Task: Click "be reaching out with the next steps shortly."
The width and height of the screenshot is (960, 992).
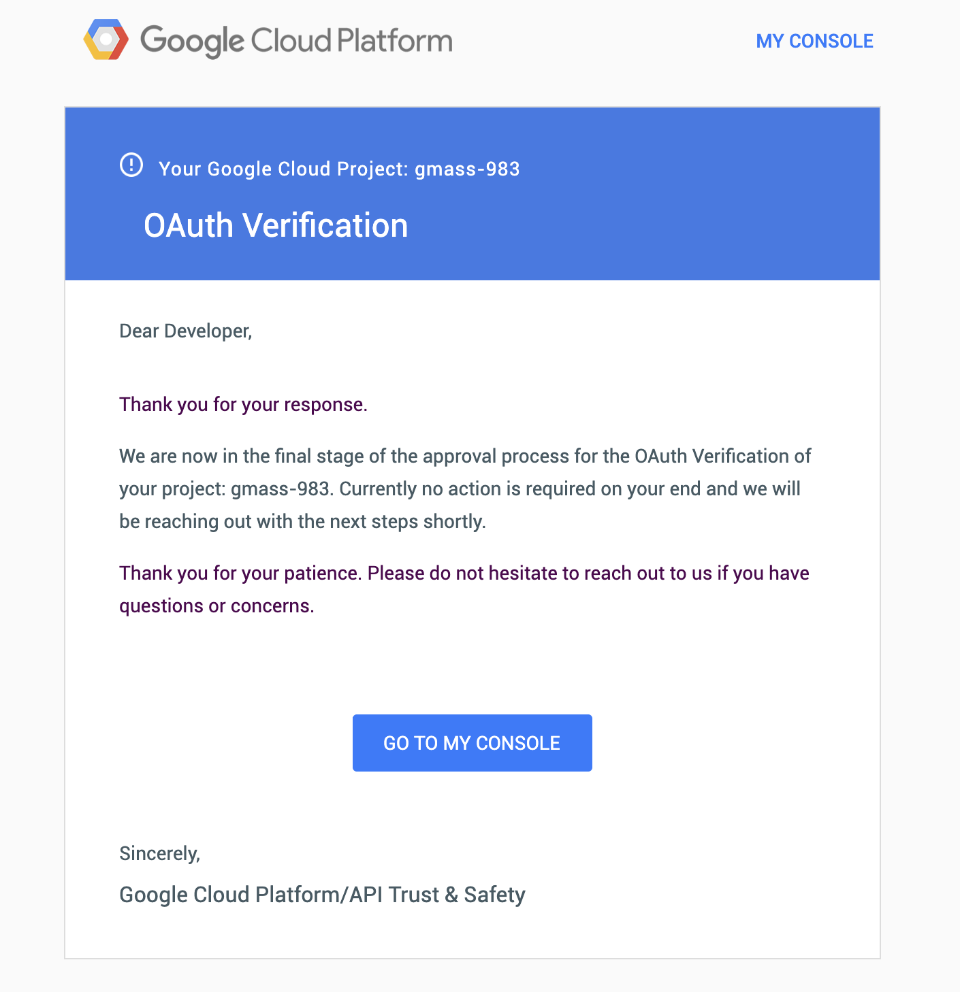Action: click(302, 522)
